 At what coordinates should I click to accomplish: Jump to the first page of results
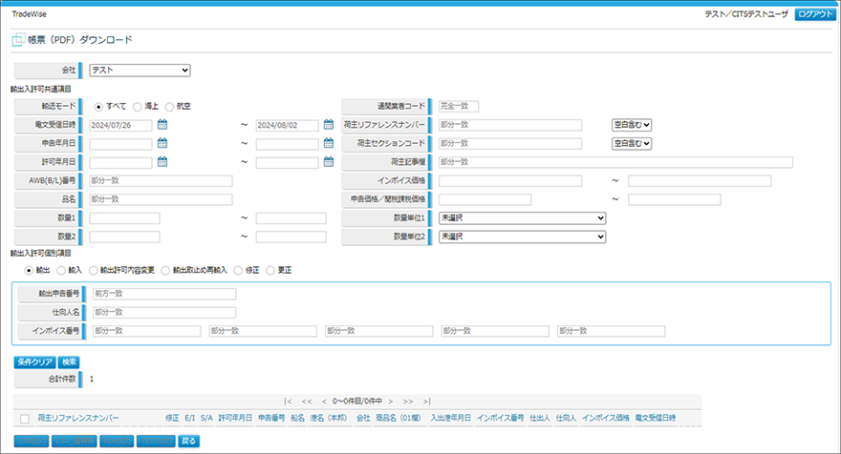288,402
